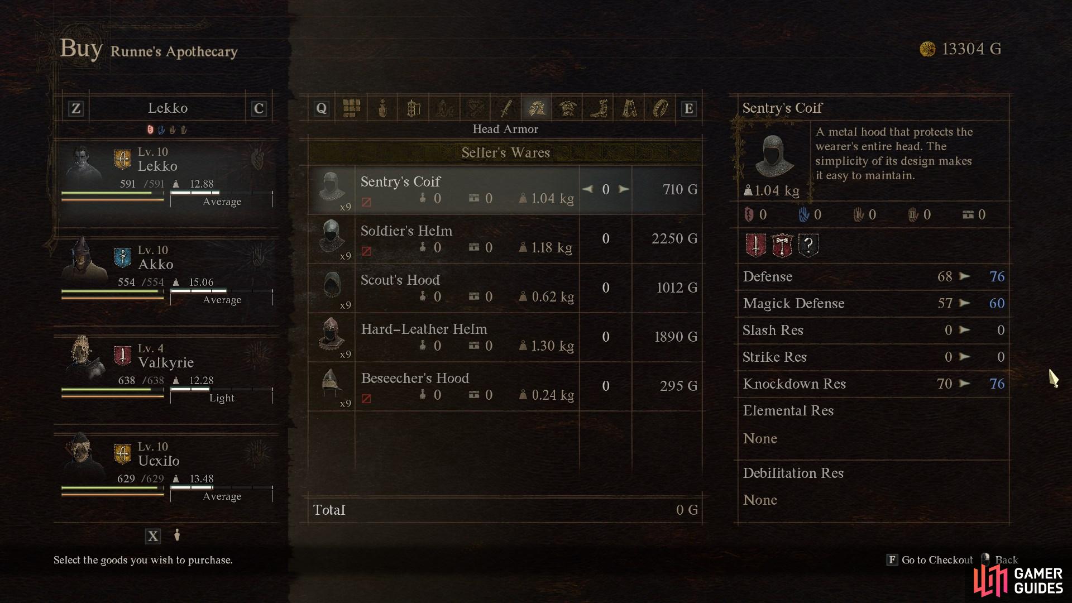This screenshot has width=1072, height=603.
Task: Select Soldier's Helm from seller's wares
Action: coord(505,239)
